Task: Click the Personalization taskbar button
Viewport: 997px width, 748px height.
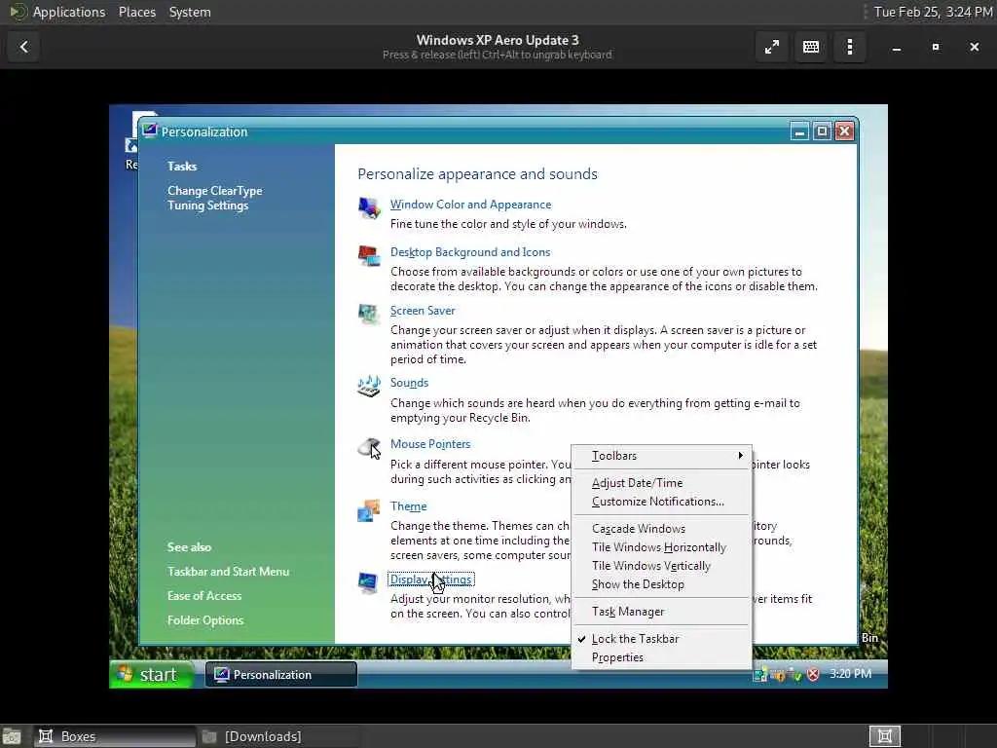Action: click(x=280, y=675)
